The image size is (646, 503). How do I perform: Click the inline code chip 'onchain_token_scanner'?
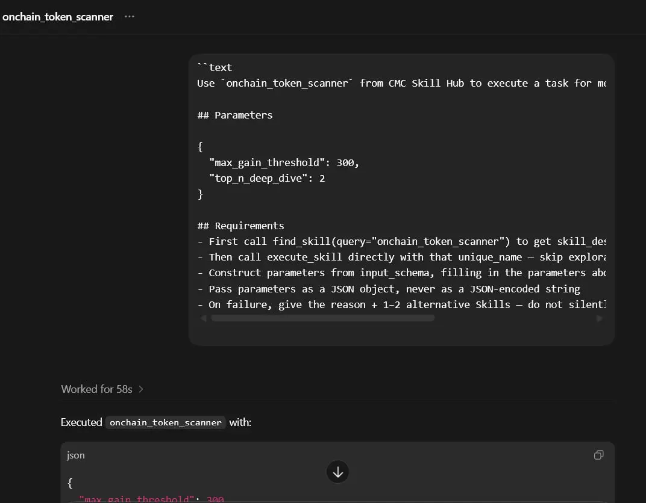point(166,422)
